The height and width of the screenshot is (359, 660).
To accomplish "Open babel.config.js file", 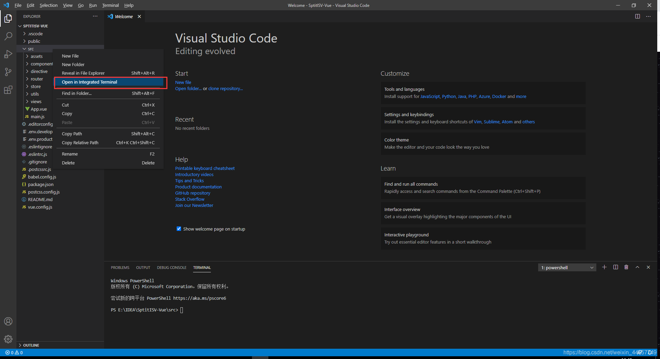I will [x=42, y=177].
